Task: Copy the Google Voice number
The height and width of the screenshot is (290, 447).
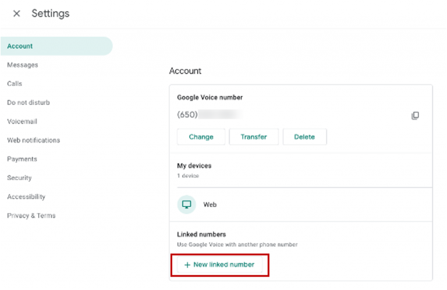Action: [415, 115]
